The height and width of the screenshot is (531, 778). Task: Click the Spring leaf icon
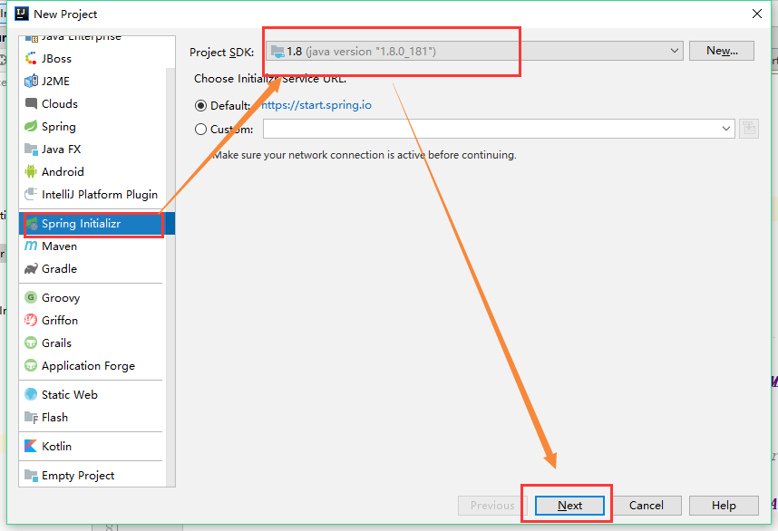(31, 127)
